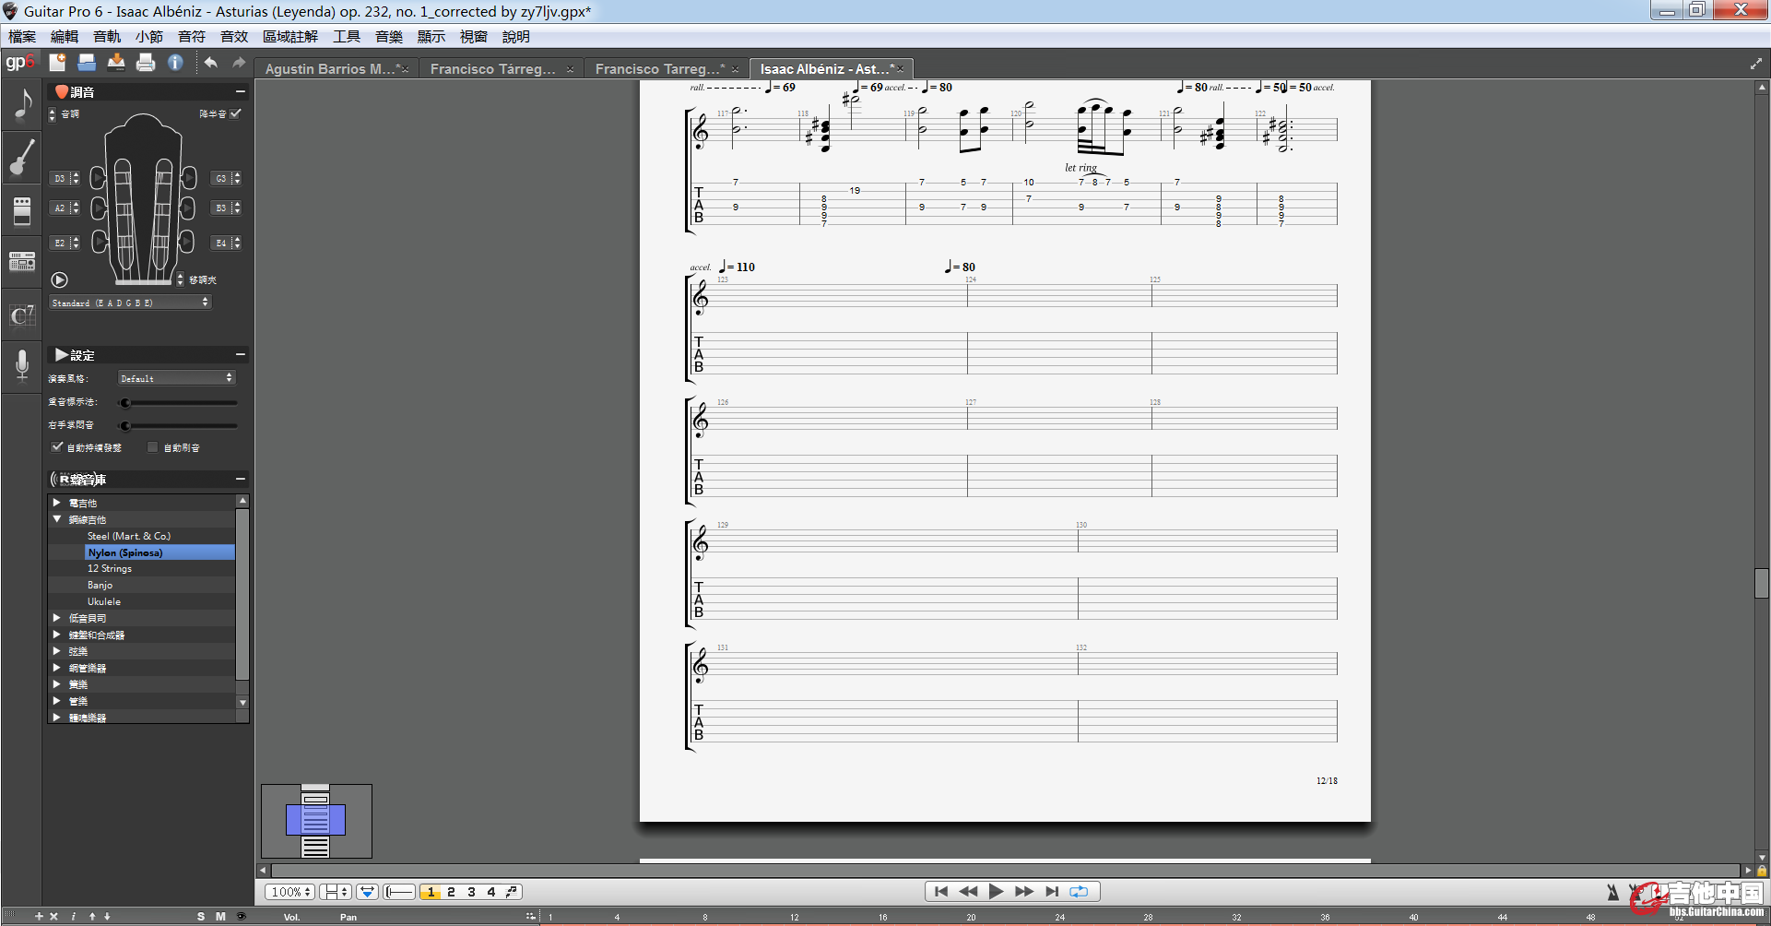1771x926 pixels.
Task: Open score information dialog
Action: 175,62
